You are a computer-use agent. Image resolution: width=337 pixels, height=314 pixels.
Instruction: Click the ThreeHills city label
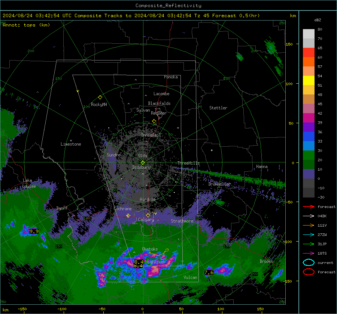tap(188, 163)
